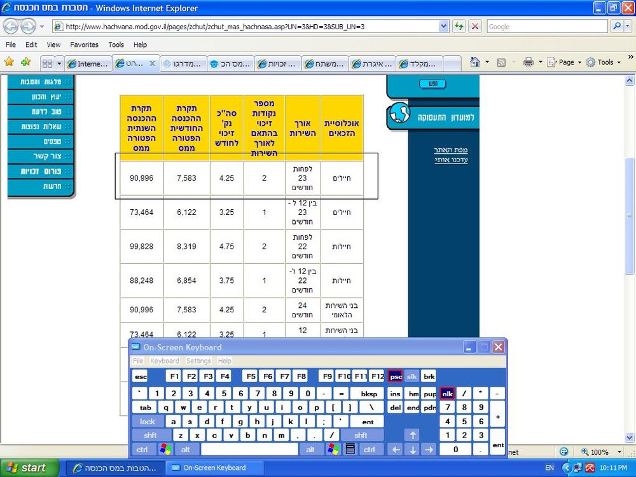Toggle the right alt key
The width and height of the screenshot is (636, 477).
tap(311, 450)
